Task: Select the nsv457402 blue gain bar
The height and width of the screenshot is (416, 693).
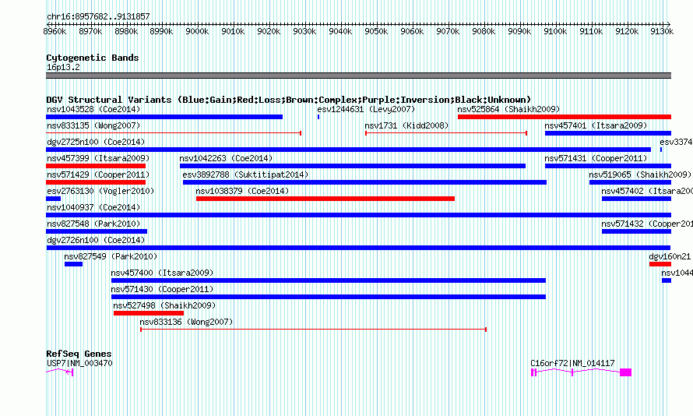Action: click(636, 199)
